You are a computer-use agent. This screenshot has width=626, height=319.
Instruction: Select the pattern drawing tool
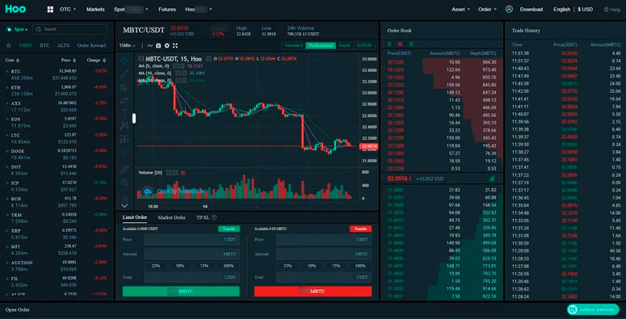(x=124, y=126)
